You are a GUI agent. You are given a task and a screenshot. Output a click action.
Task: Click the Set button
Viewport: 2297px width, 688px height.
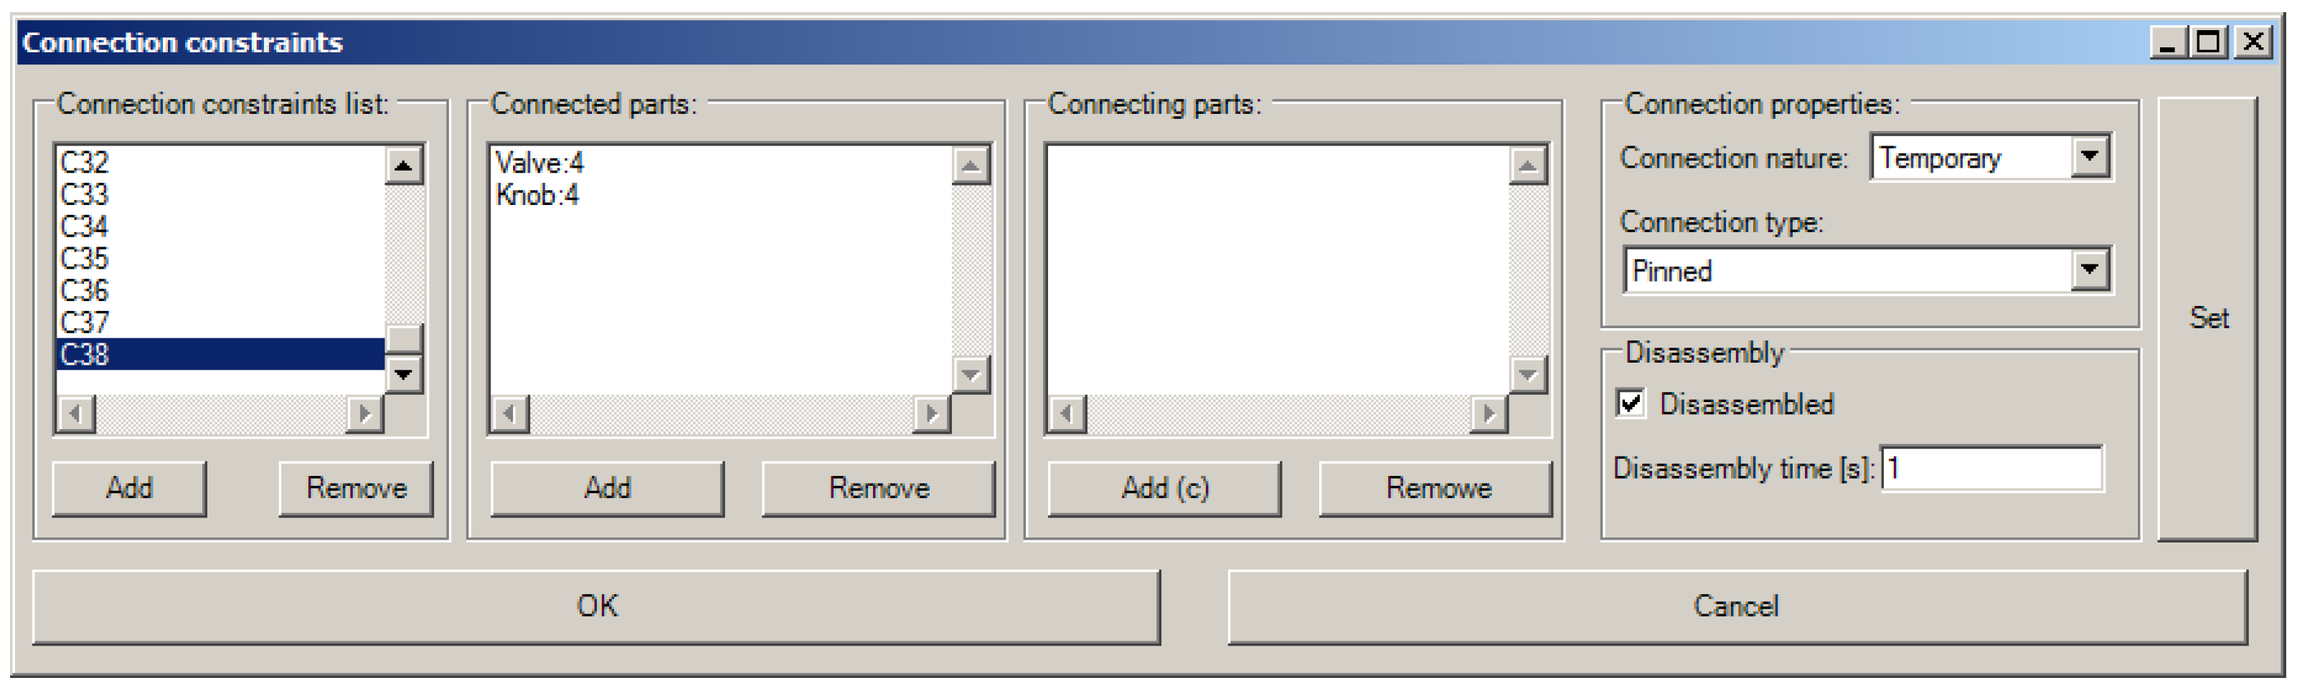2208,318
